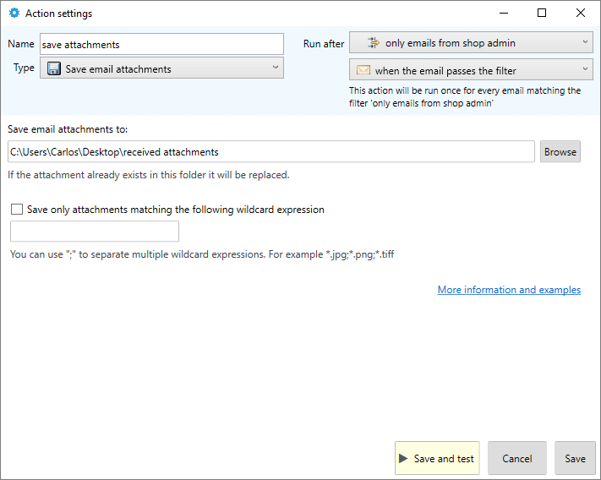This screenshot has width=601, height=480.
Task: Expand the 'when the email passes the filter' arrow
Action: click(x=585, y=69)
